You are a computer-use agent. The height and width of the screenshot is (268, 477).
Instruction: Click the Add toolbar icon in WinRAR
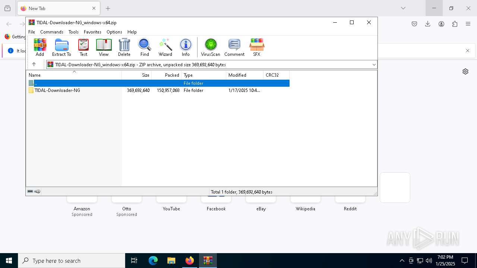[x=40, y=47]
